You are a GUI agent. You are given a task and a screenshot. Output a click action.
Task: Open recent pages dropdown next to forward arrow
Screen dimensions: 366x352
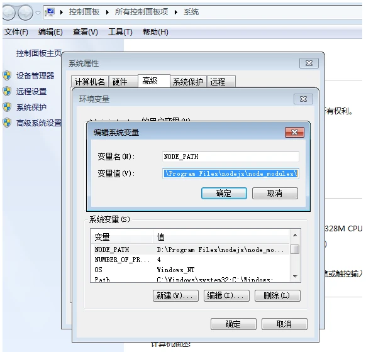[x=38, y=13]
